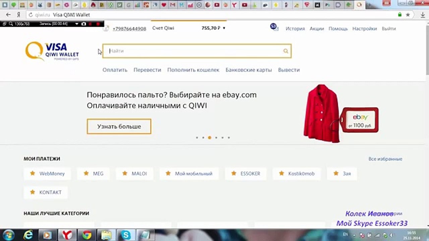This screenshot has height=241, width=429.
Task: Select the first banner carousel dot
Action: (x=197, y=138)
